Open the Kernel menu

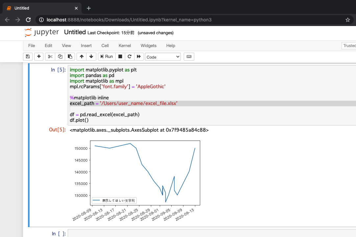point(125,46)
